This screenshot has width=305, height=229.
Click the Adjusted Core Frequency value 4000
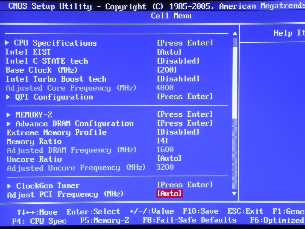pyautogui.click(x=165, y=88)
